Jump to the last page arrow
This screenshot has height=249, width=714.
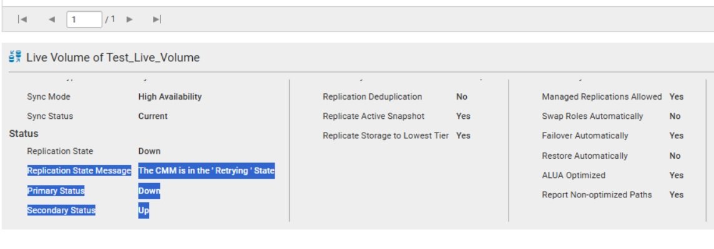(157, 19)
